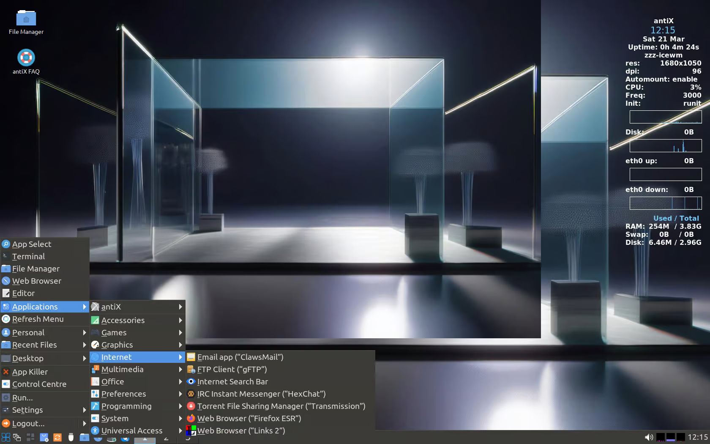Click the orange update icon in taskbar
710x444 pixels.
click(x=57, y=437)
